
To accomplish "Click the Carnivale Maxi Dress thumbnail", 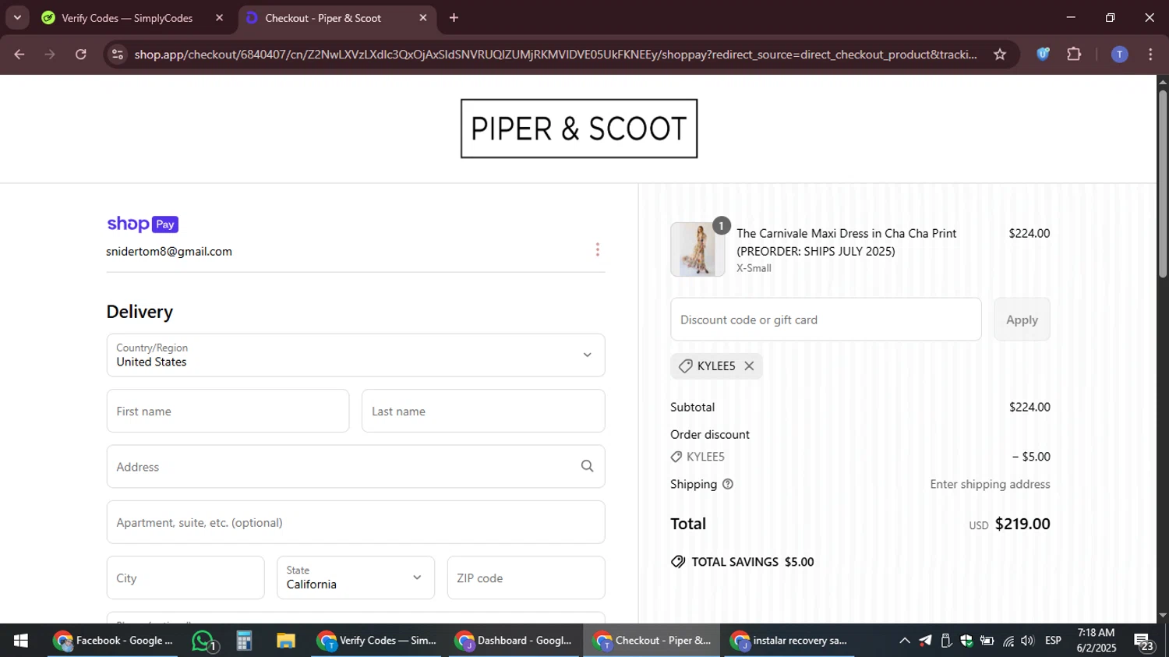I will pos(698,249).
